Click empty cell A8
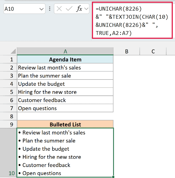Image resolution: width=175 pixels, height=178 pixels. point(65,116)
